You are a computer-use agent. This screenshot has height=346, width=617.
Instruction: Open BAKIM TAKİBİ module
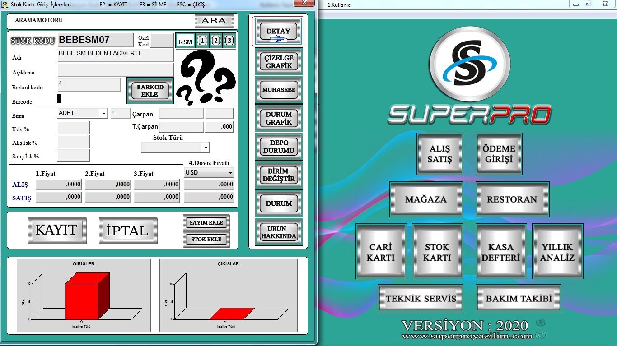(519, 298)
